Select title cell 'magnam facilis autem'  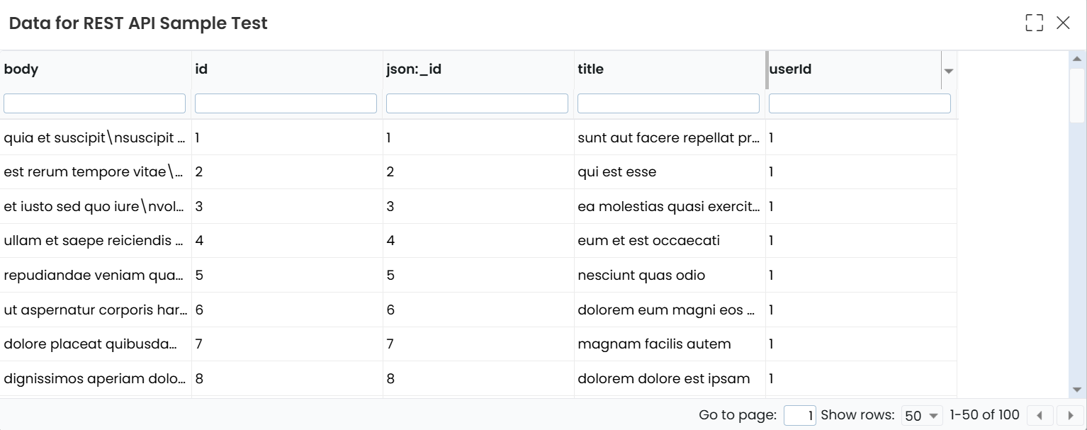[x=670, y=344]
